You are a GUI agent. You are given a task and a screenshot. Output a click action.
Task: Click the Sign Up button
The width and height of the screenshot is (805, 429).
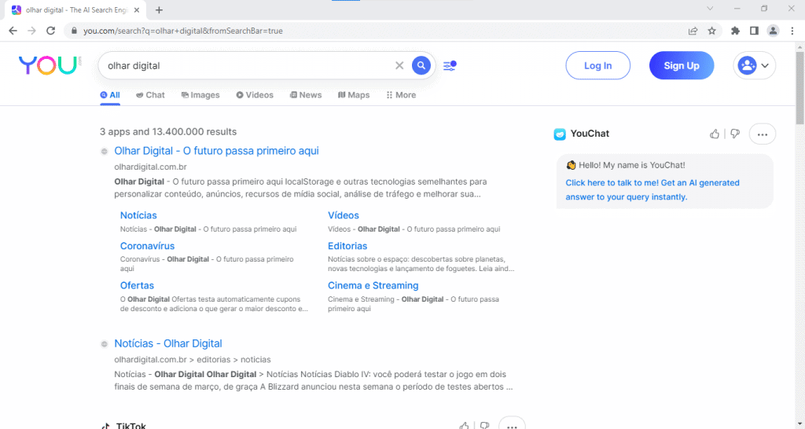point(682,65)
